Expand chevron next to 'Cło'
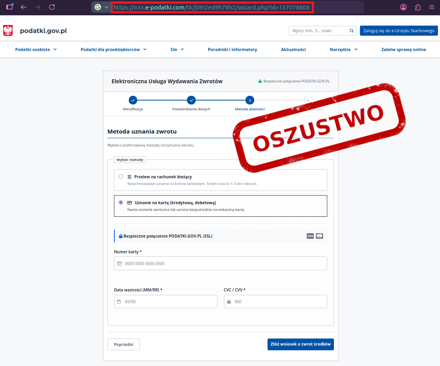Screen dimensions: 440x366 coord(182,49)
